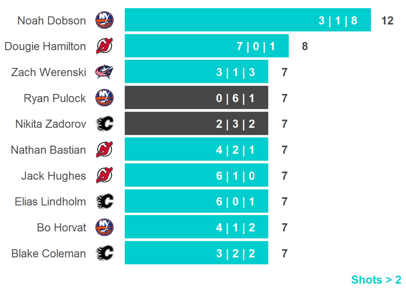Select the Blue Jackets logo by Zach Werenski
Image resolution: width=406 pixels, height=290 pixels.
tap(105, 72)
